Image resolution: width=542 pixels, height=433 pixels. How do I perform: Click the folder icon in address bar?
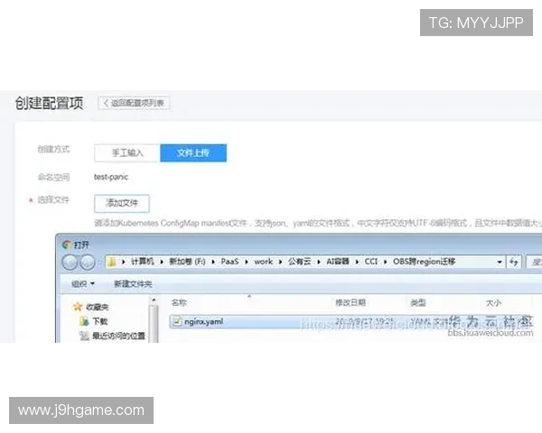coord(112,263)
